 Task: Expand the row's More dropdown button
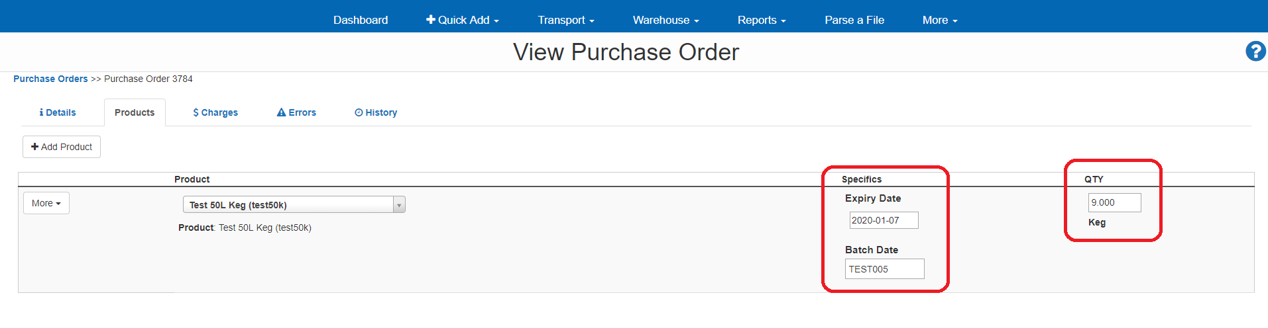click(46, 203)
